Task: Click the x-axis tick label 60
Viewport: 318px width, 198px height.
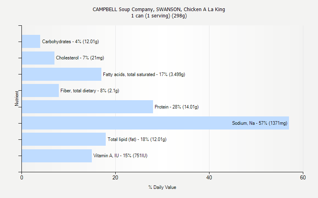Action: pos(303,178)
